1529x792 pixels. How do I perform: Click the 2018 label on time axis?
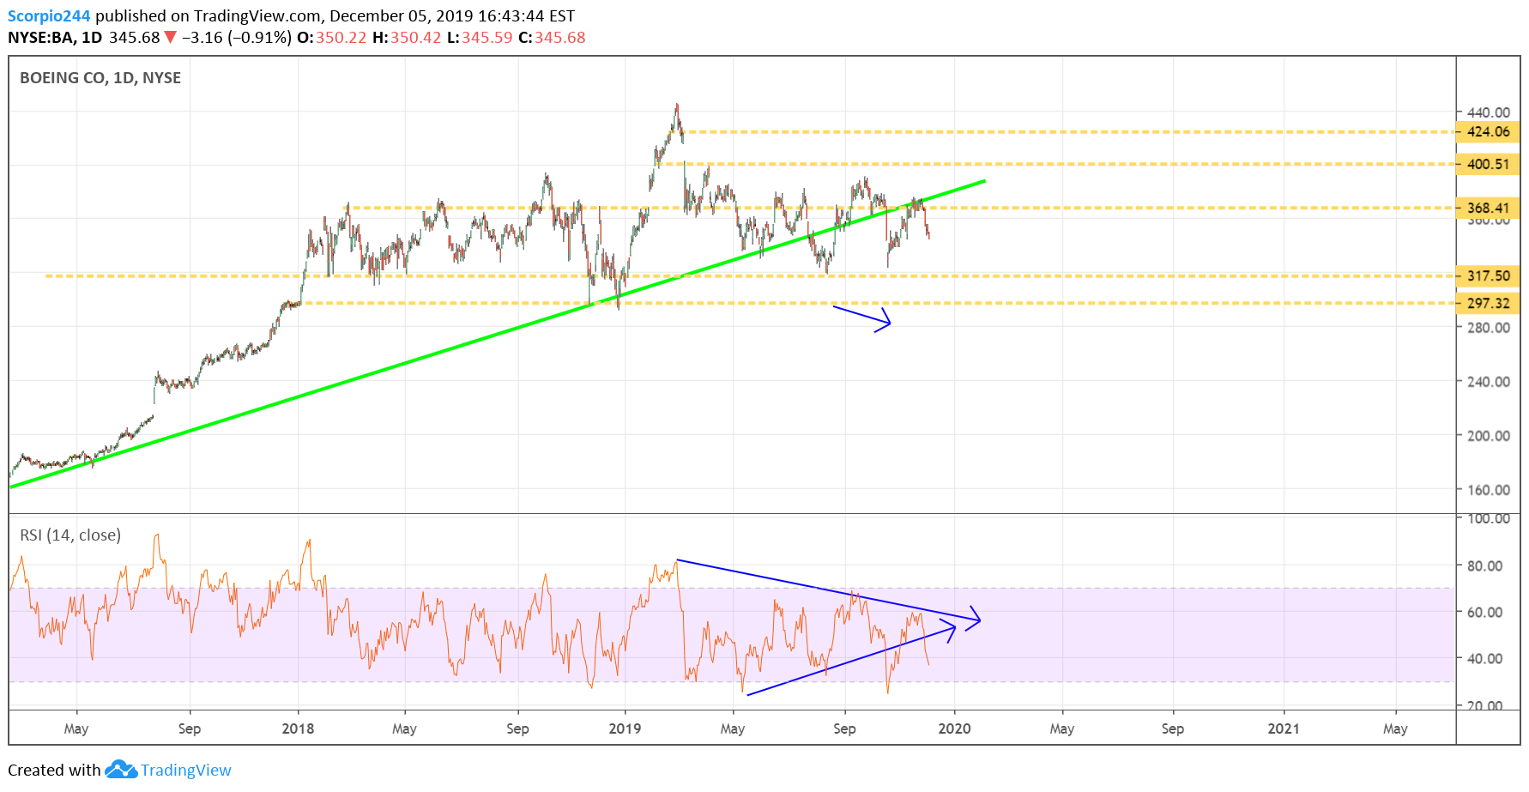tap(298, 729)
